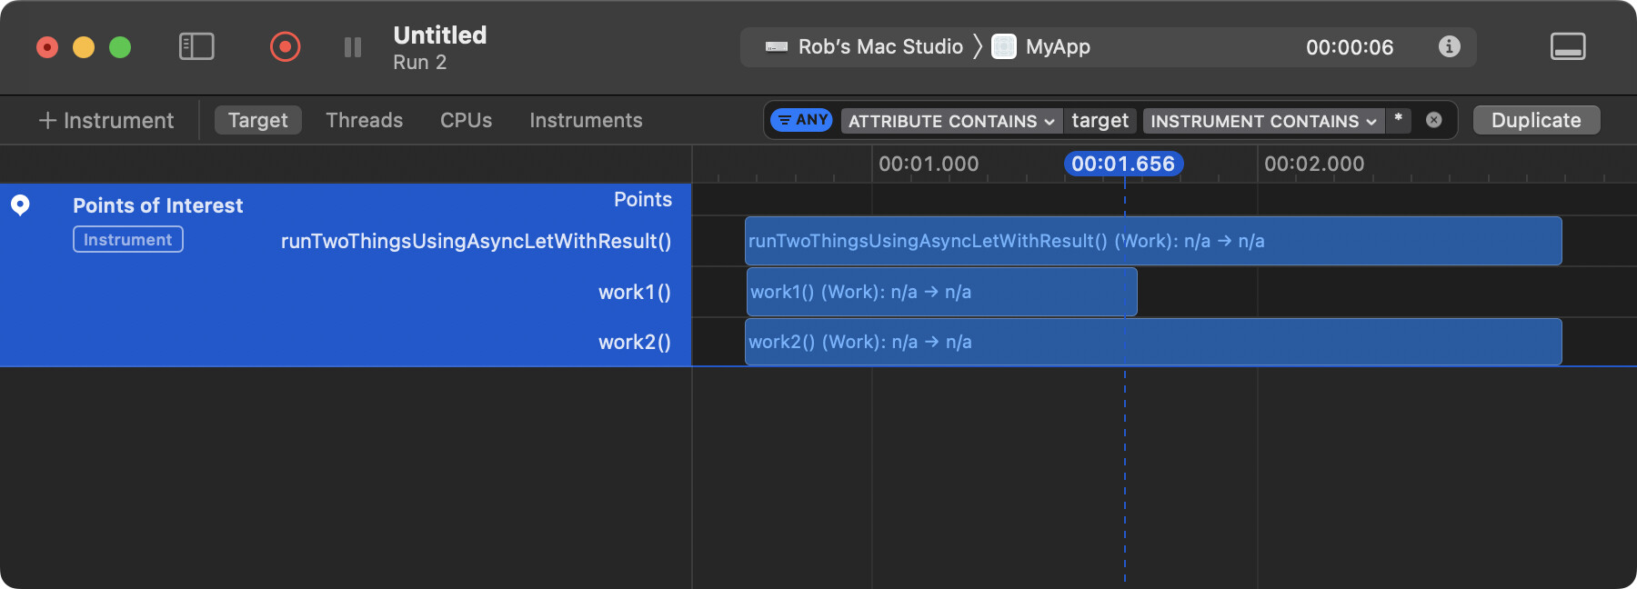Clear the filter with the x icon
The height and width of the screenshot is (589, 1637).
tap(1434, 120)
